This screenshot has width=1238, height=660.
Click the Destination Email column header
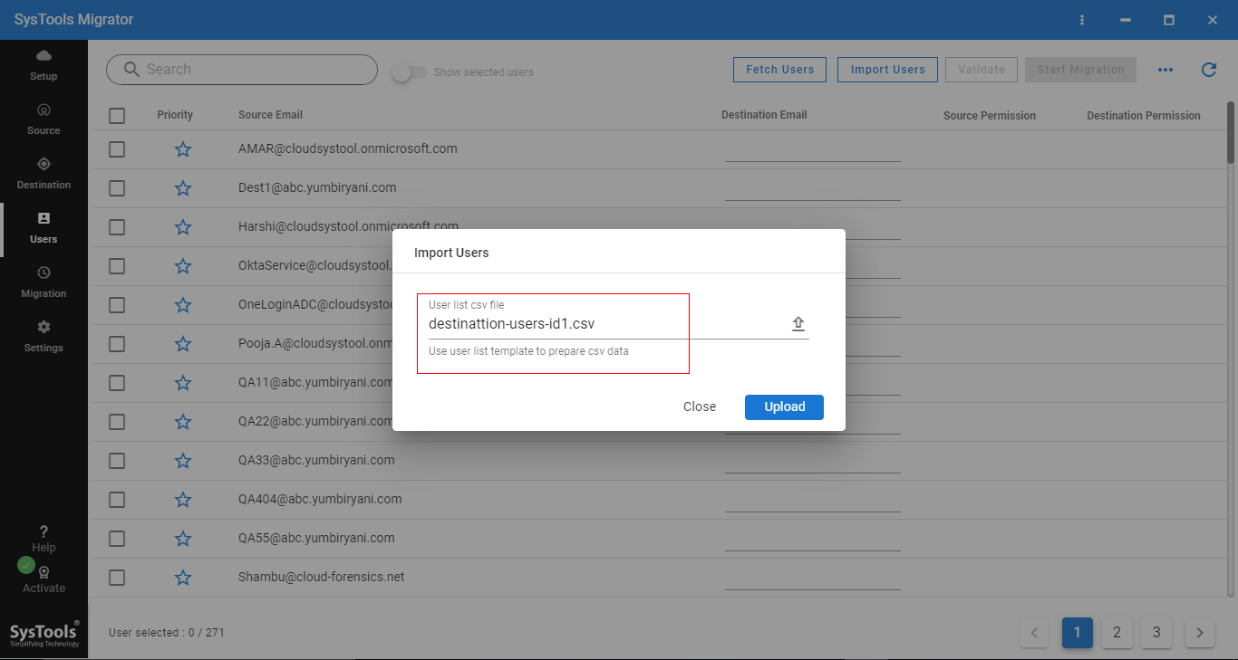point(764,115)
